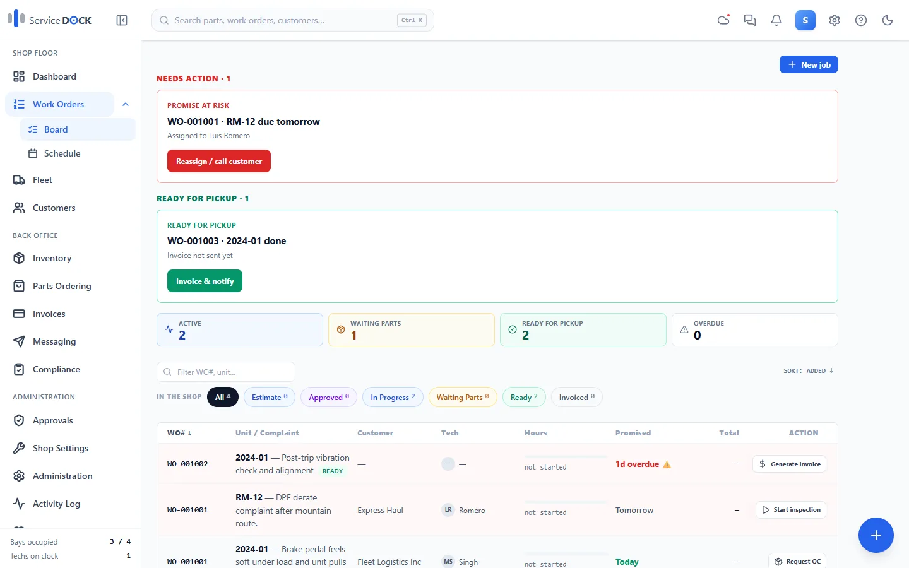Click the Activity Log pulse icon
Viewport: 909px width, 568px height.
tap(19, 504)
